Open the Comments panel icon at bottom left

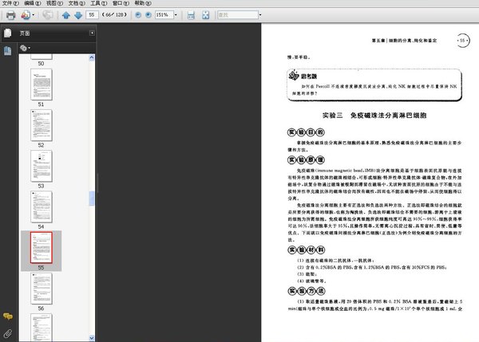coord(7,317)
